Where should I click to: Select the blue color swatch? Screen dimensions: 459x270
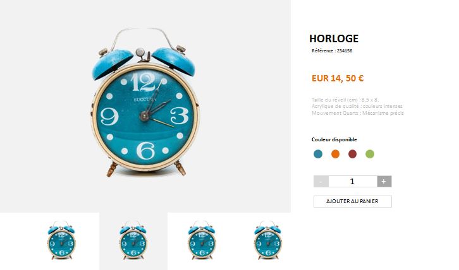(318, 154)
